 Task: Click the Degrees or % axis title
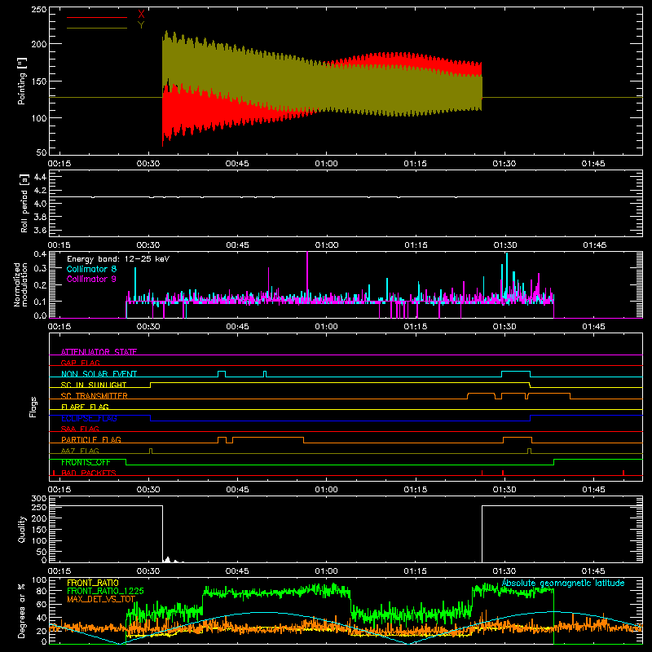[x=22, y=610]
